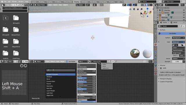Viewport: 186px width, 105px height.
Task: Expand the Viewport Display panel
Action: pos(166,79)
